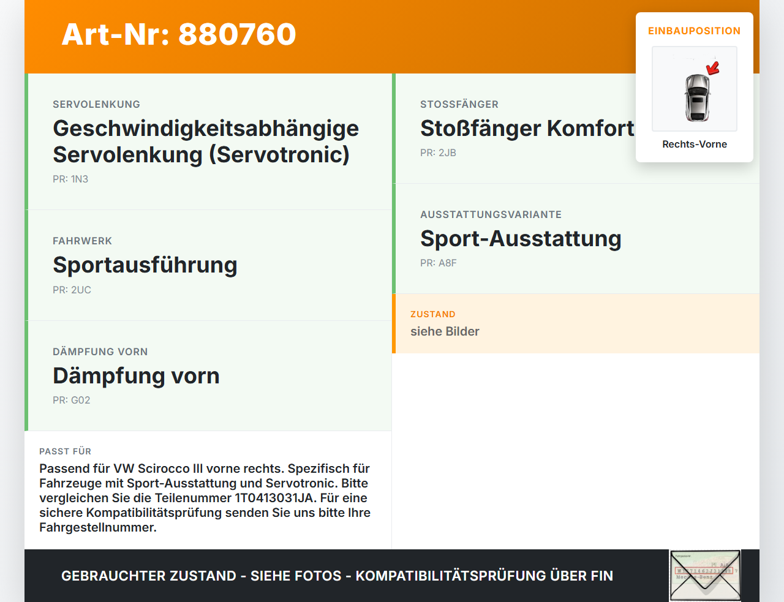Viewport: 784px width, 602px height.
Task: Click the PR: 2JB code
Action: (x=438, y=153)
